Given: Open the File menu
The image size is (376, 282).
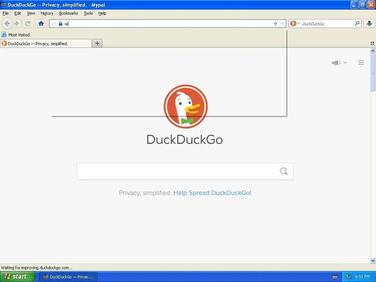Looking at the screenshot, I should (6, 13).
